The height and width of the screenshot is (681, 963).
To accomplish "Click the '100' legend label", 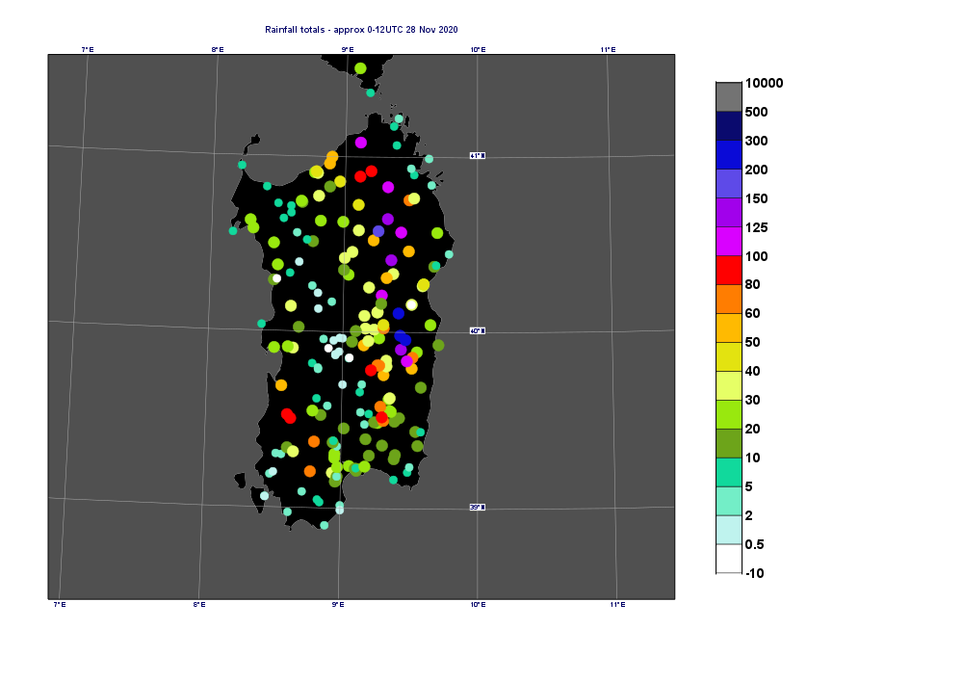I will tap(757, 256).
